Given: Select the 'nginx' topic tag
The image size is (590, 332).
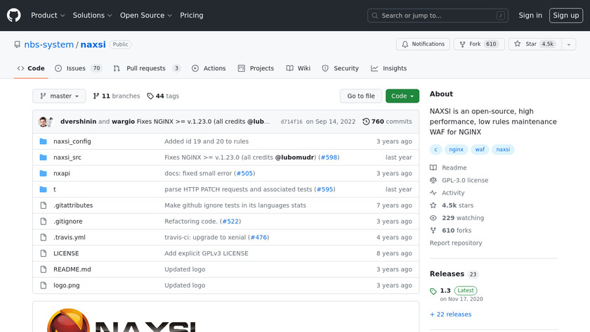Looking at the screenshot, I should click(x=456, y=150).
